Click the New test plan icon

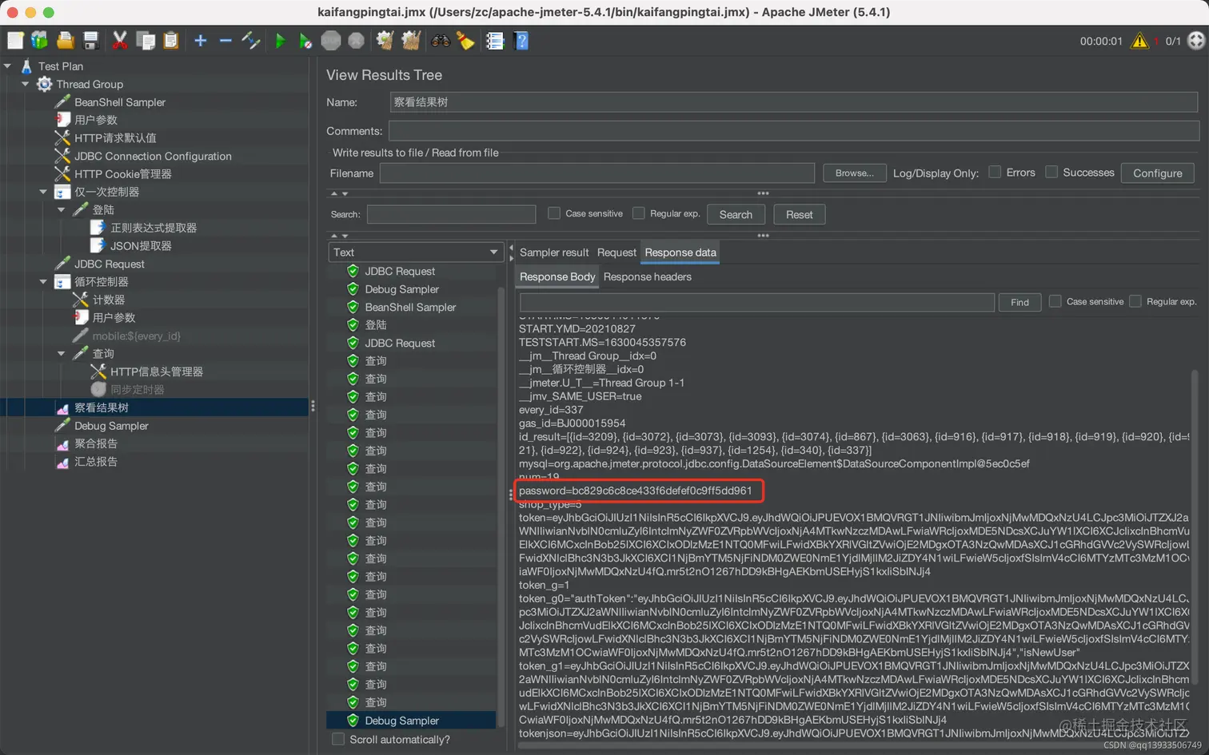pos(15,40)
